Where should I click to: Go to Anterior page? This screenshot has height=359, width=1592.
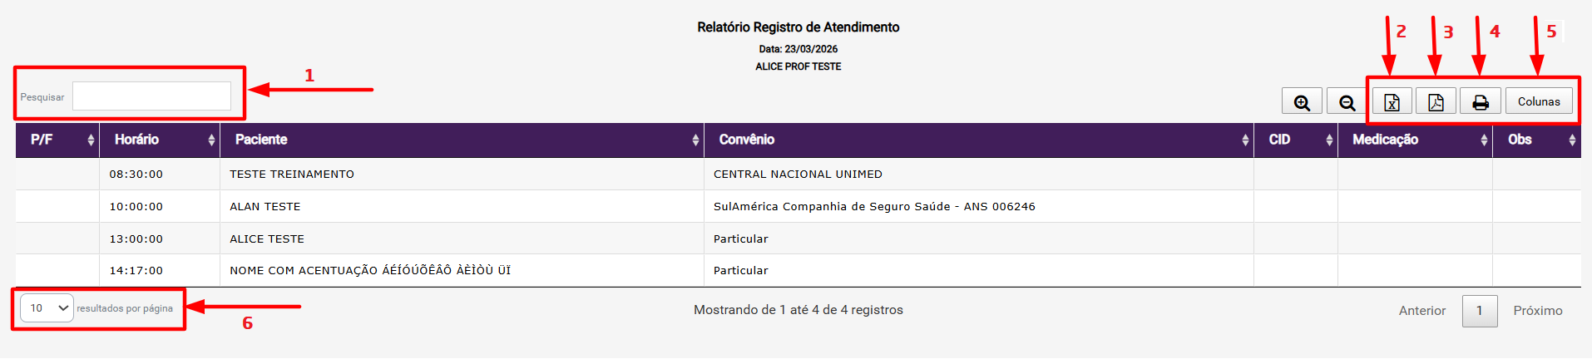pyautogui.click(x=1421, y=311)
